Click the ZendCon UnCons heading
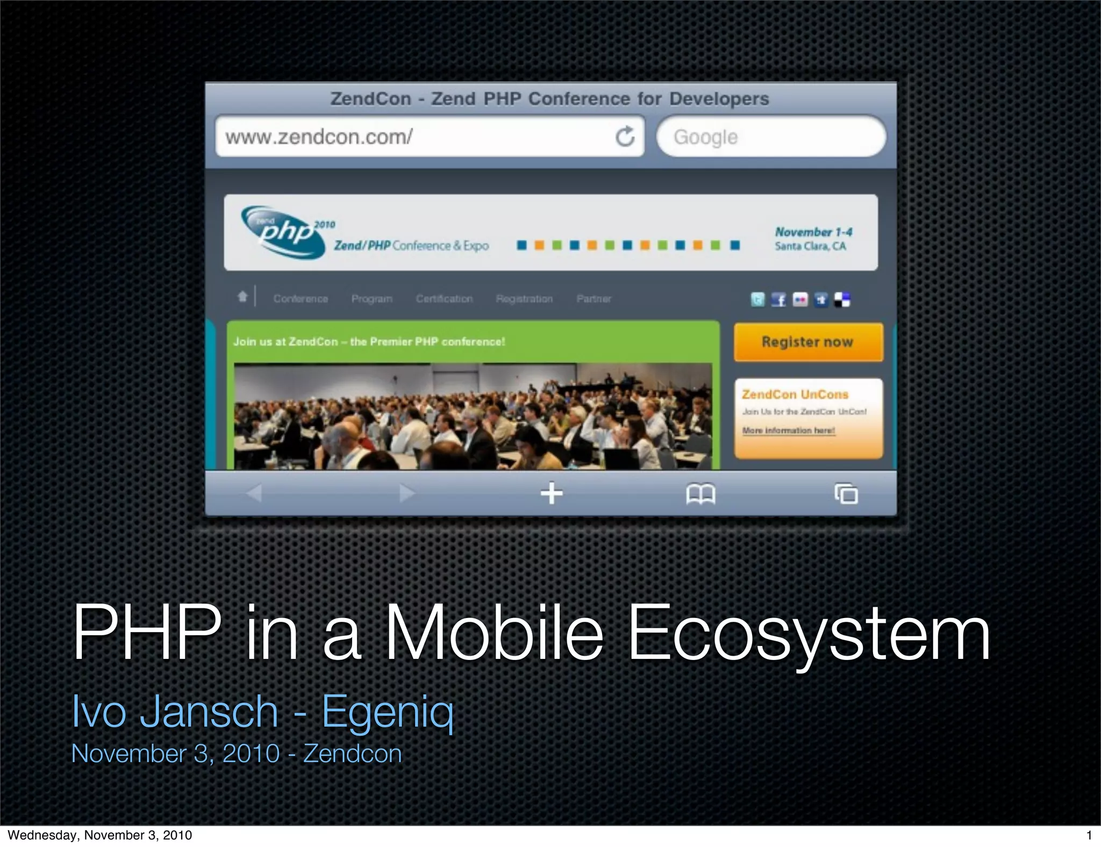 [795, 394]
